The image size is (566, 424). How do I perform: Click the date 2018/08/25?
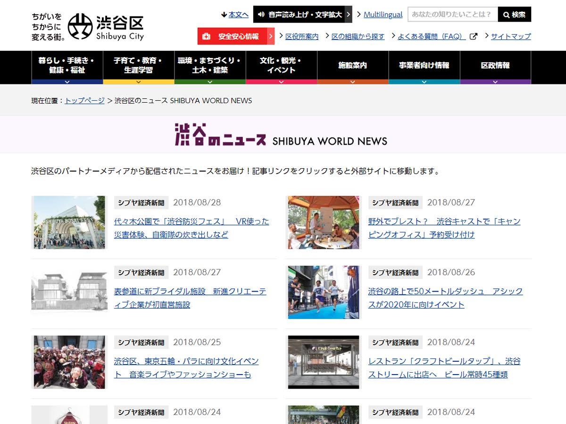pyautogui.click(x=197, y=342)
